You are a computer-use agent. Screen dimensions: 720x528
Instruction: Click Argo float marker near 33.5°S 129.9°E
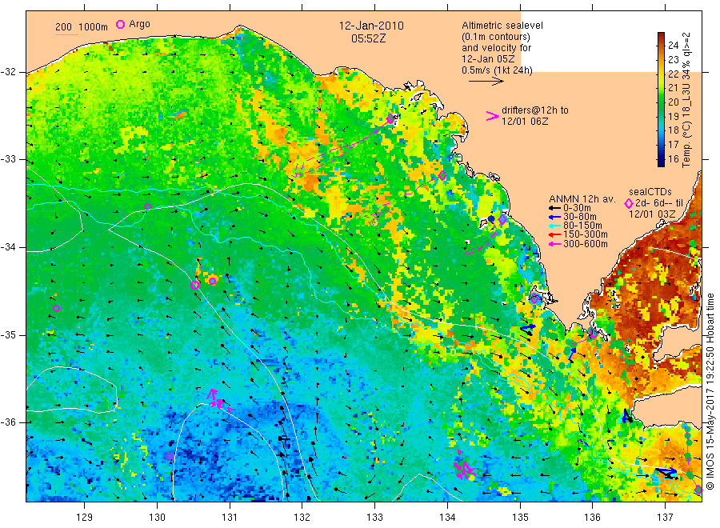(147, 206)
